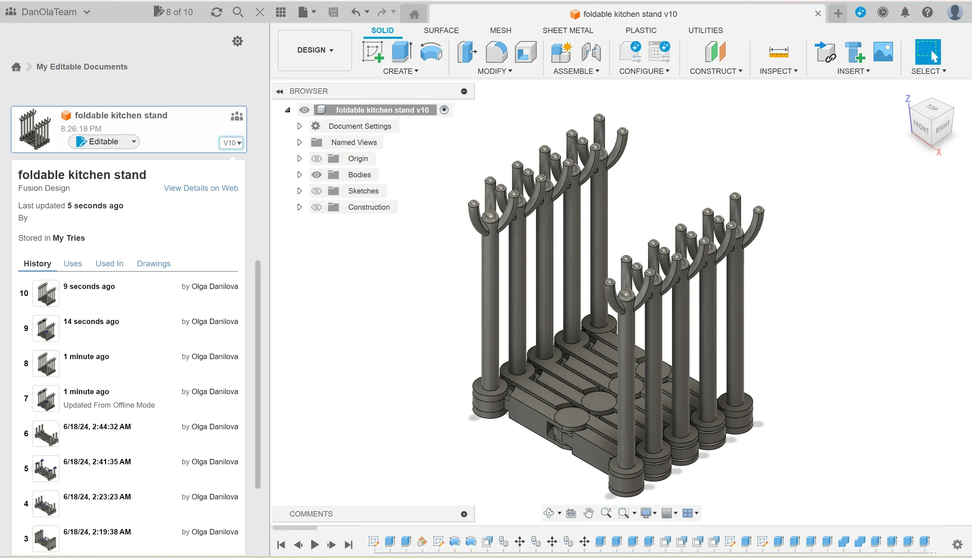Click the Insert Image icon
972x558 pixels.
click(x=883, y=52)
